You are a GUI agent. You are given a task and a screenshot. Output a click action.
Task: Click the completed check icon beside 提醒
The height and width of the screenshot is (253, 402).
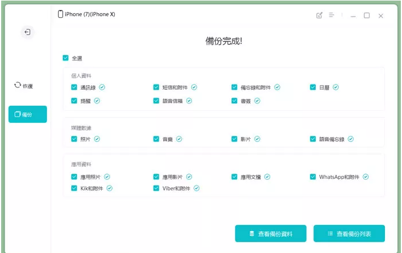97,101
